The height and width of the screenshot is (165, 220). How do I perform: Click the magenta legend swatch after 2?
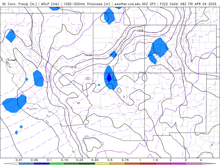coord(178,164)
